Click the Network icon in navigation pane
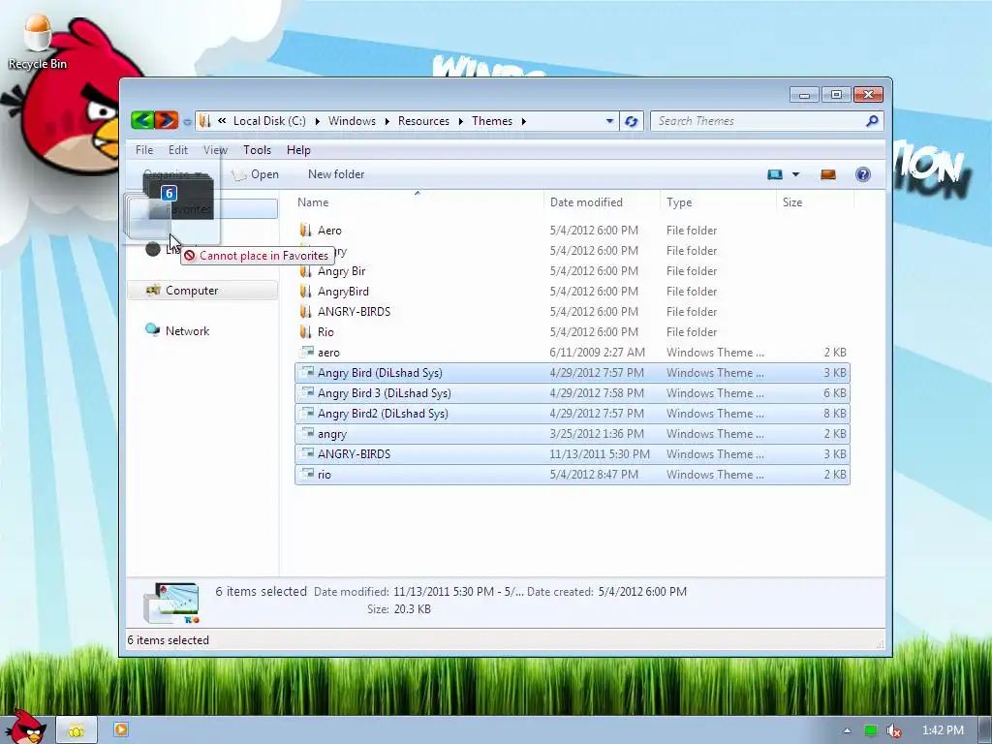The height and width of the screenshot is (744, 992). 152,330
